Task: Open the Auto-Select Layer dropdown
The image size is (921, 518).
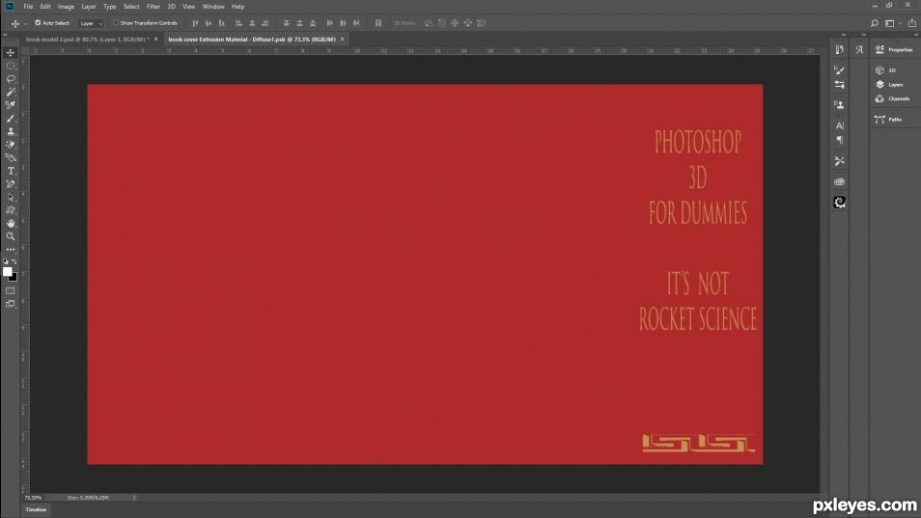Action: pyautogui.click(x=91, y=23)
